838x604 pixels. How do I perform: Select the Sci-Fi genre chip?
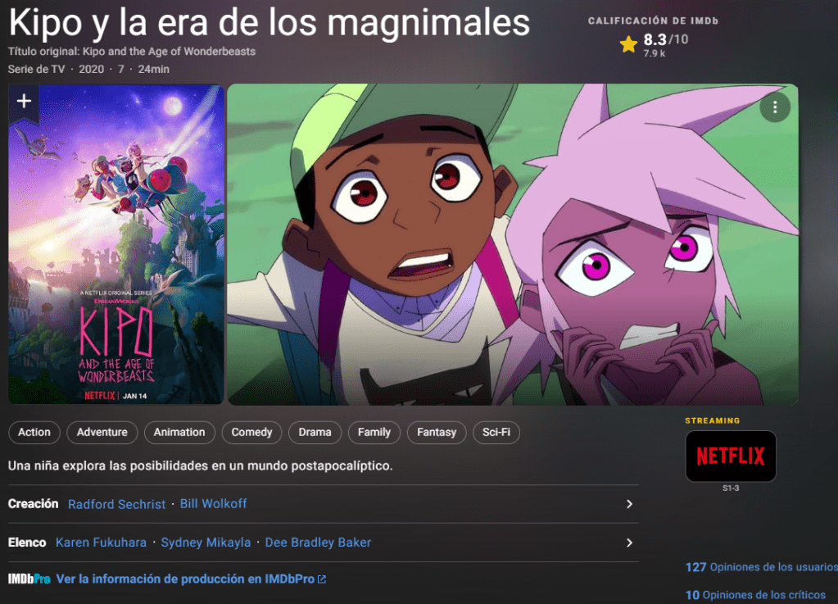pos(496,433)
